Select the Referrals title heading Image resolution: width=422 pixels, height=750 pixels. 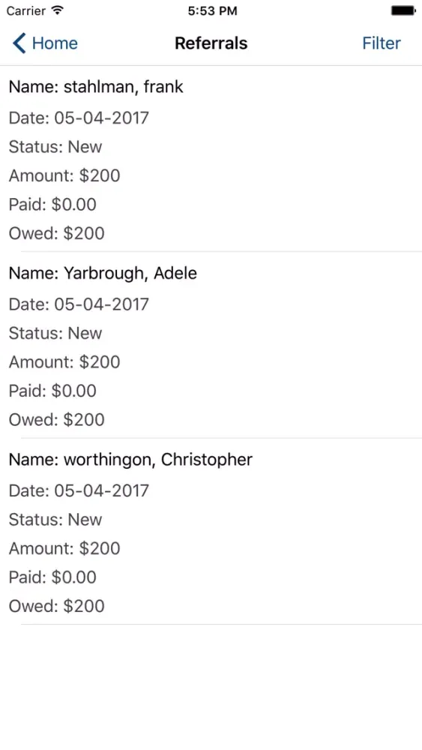211,43
